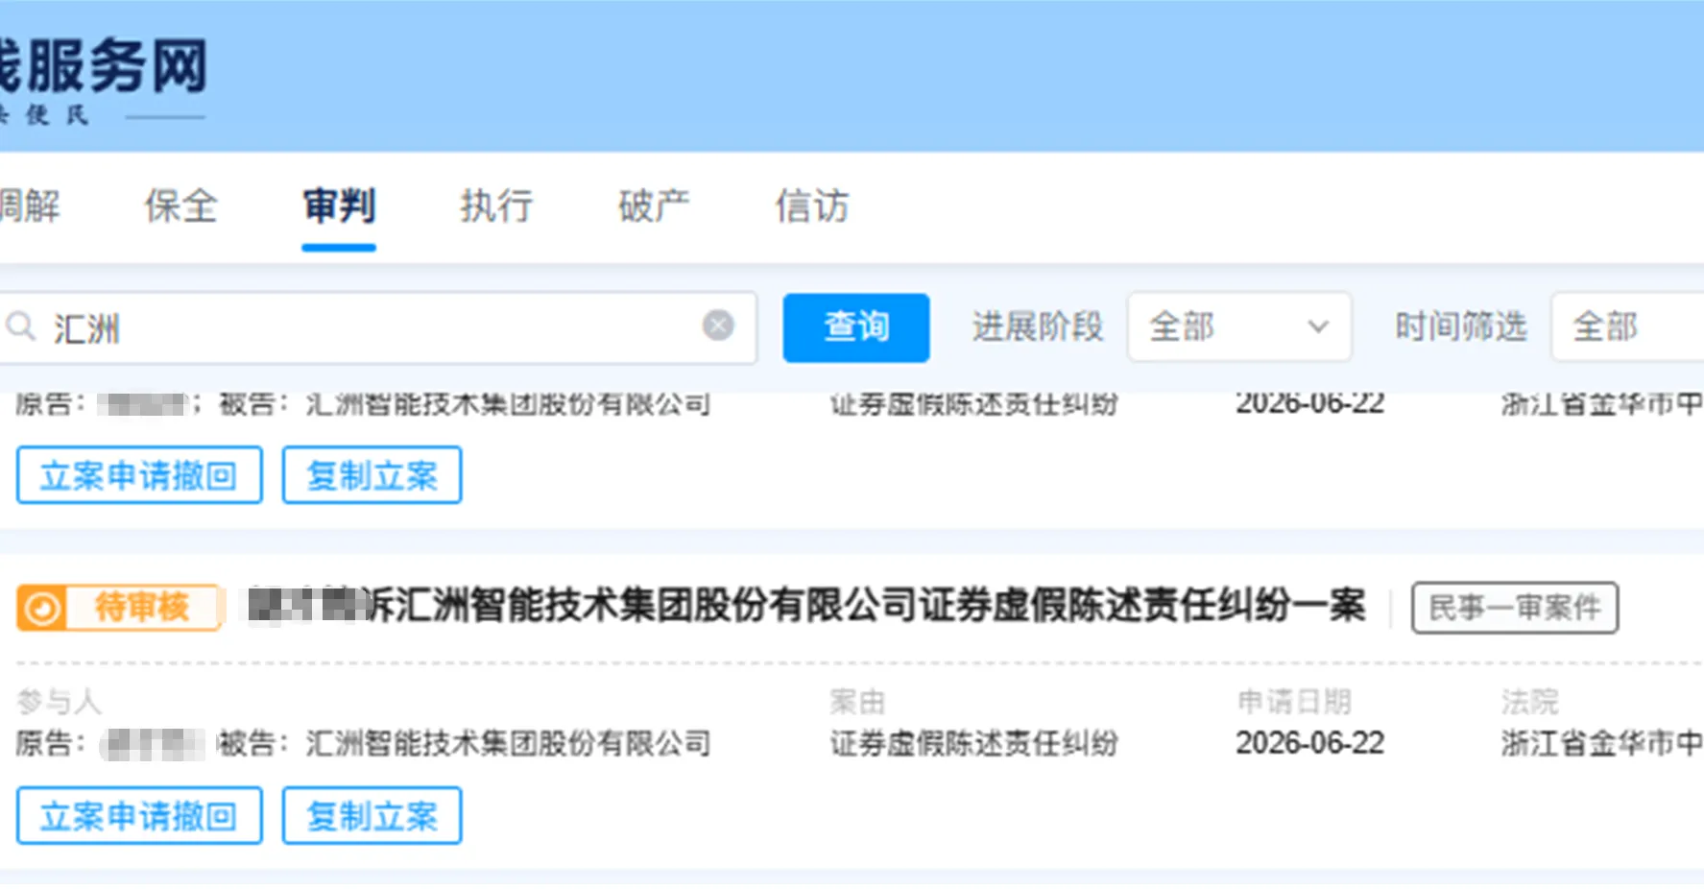
Task: Click 浙江省金华市中 court text in the 待审核 case
Action: coord(1602,743)
